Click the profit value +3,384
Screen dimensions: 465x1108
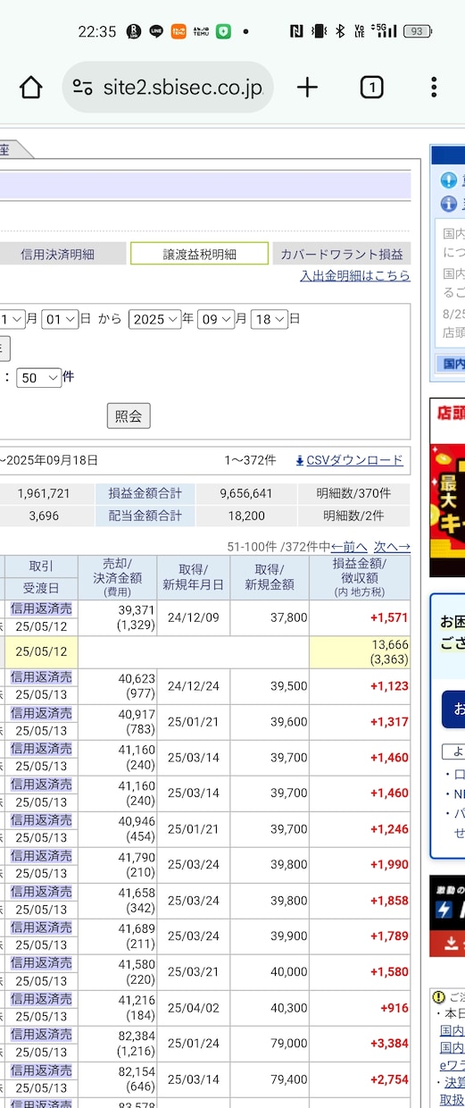point(389,1044)
